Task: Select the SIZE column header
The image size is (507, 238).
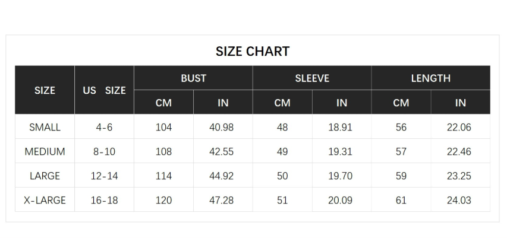Action: tap(45, 90)
